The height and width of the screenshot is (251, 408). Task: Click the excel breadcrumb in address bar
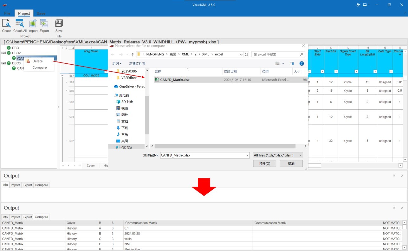[219, 55]
